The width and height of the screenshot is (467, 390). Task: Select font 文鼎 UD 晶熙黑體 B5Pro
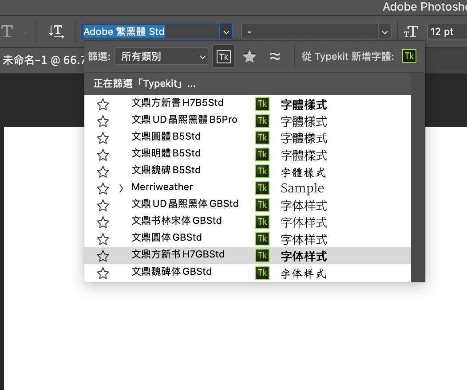pos(184,120)
